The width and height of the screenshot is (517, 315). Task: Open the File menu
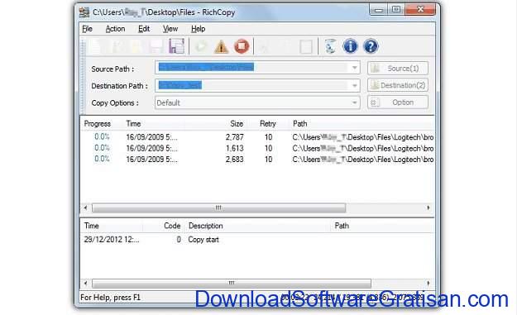87,29
